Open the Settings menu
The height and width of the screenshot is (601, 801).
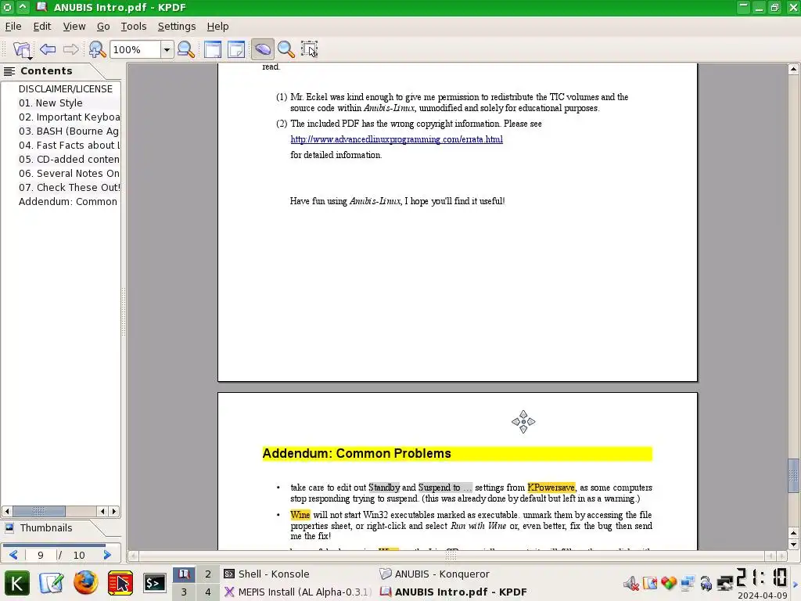pyautogui.click(x=176, y=26)
